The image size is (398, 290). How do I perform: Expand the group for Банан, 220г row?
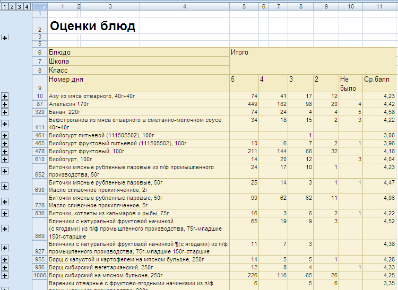pyautogui.click(x=5, y=112)
